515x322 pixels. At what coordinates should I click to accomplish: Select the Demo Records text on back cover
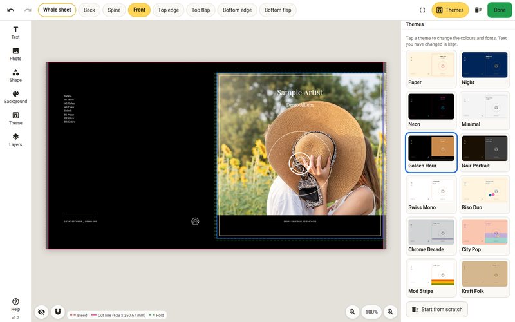[x=80, y=222]
